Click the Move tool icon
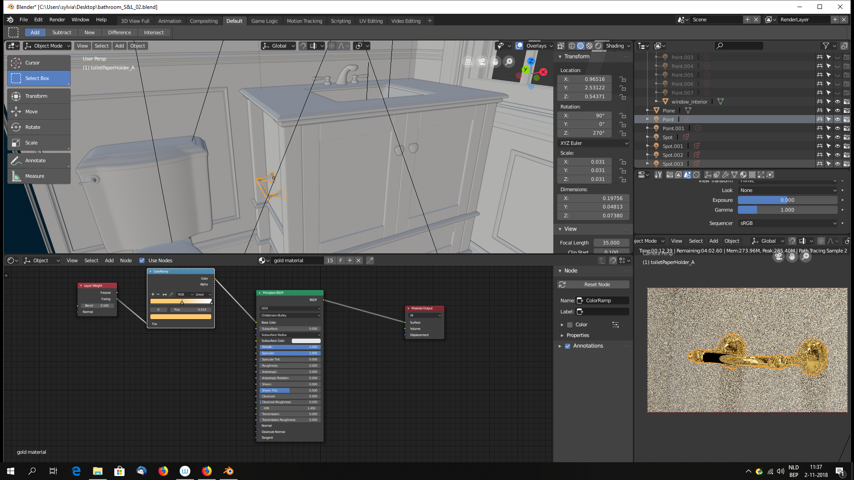The image size is (854, 480). 16,112
